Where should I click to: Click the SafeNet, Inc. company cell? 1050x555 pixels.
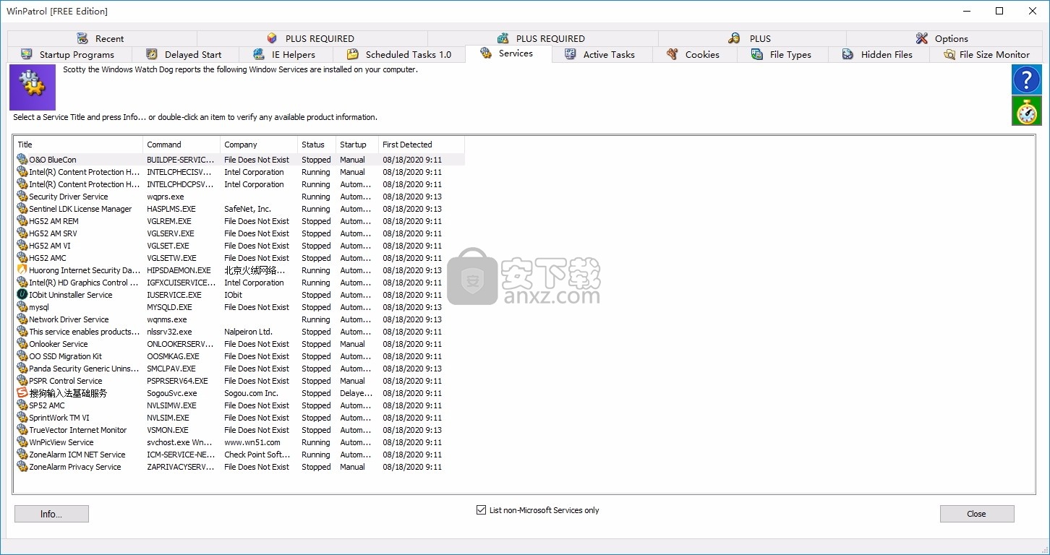pyautogui.click(x=247, y=209)
